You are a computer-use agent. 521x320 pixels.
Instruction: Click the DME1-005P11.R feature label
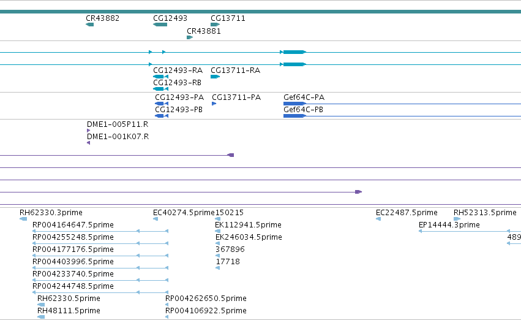[118, 124]
